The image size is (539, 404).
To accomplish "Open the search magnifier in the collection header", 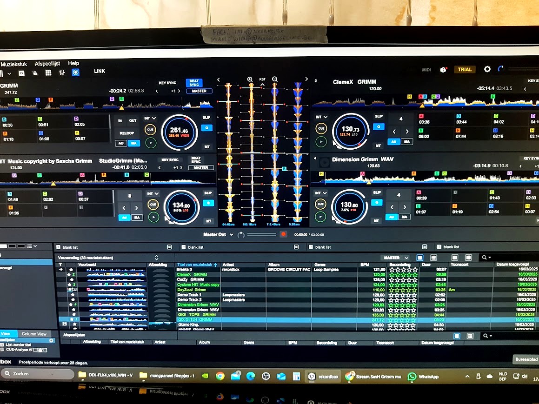I will point(484,257).
